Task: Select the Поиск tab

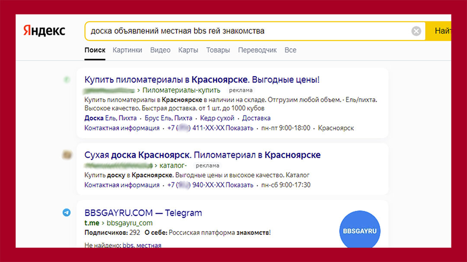Action: tap(95, 50)
